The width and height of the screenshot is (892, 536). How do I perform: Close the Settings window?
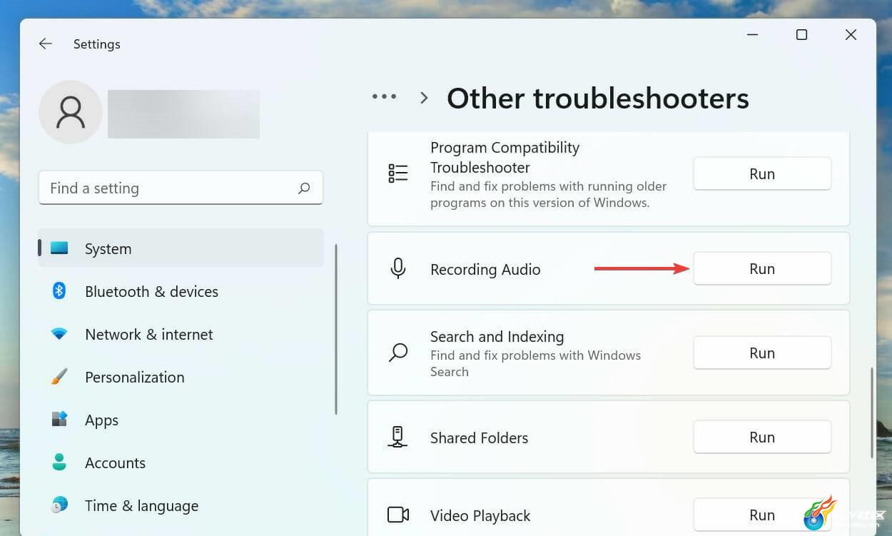(851, 35)
